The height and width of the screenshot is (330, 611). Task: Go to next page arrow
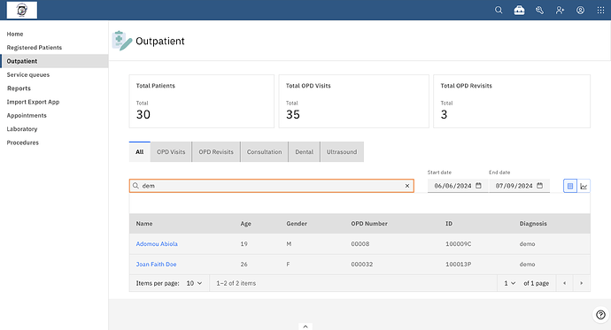(582, 283)
